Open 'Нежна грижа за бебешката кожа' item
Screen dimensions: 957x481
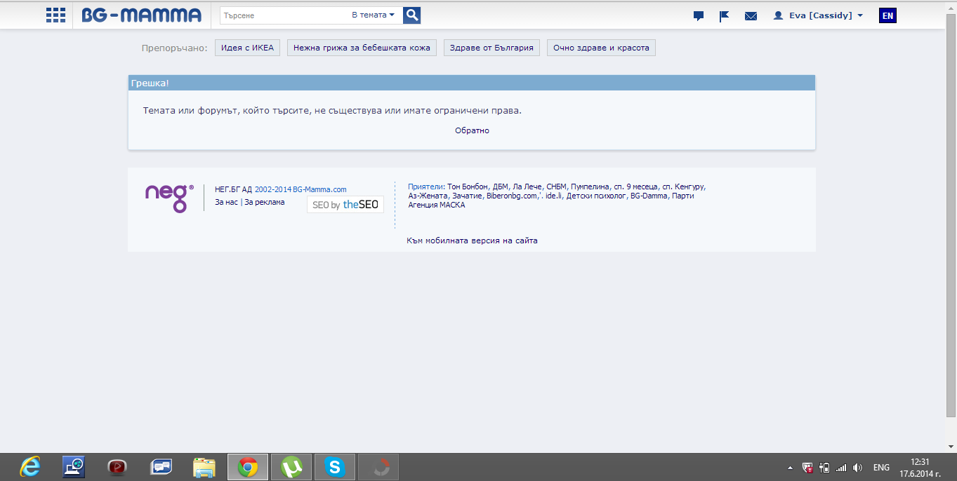point(362,48)
